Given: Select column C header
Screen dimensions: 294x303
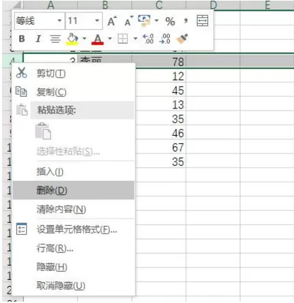Looking at the screenshot, I should (159, 5).
